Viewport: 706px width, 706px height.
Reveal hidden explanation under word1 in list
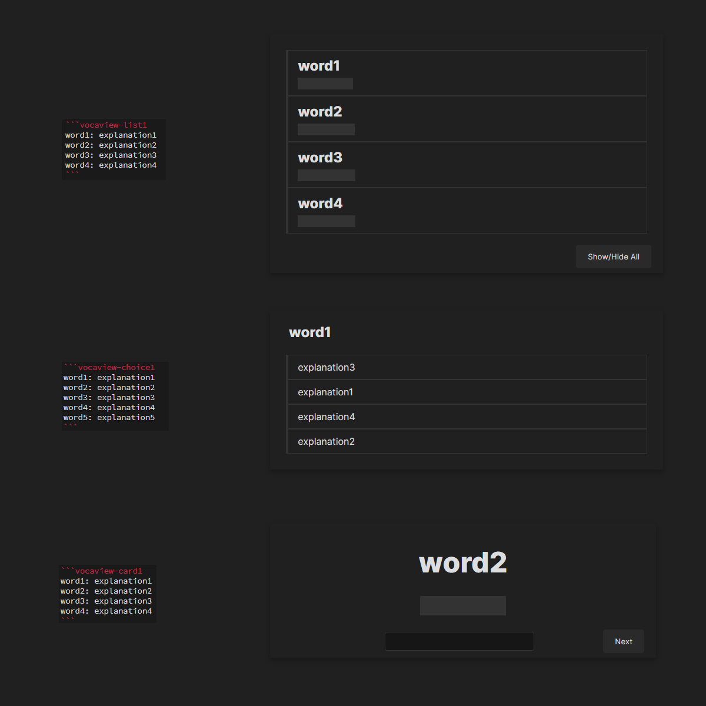tap(325, 84)
